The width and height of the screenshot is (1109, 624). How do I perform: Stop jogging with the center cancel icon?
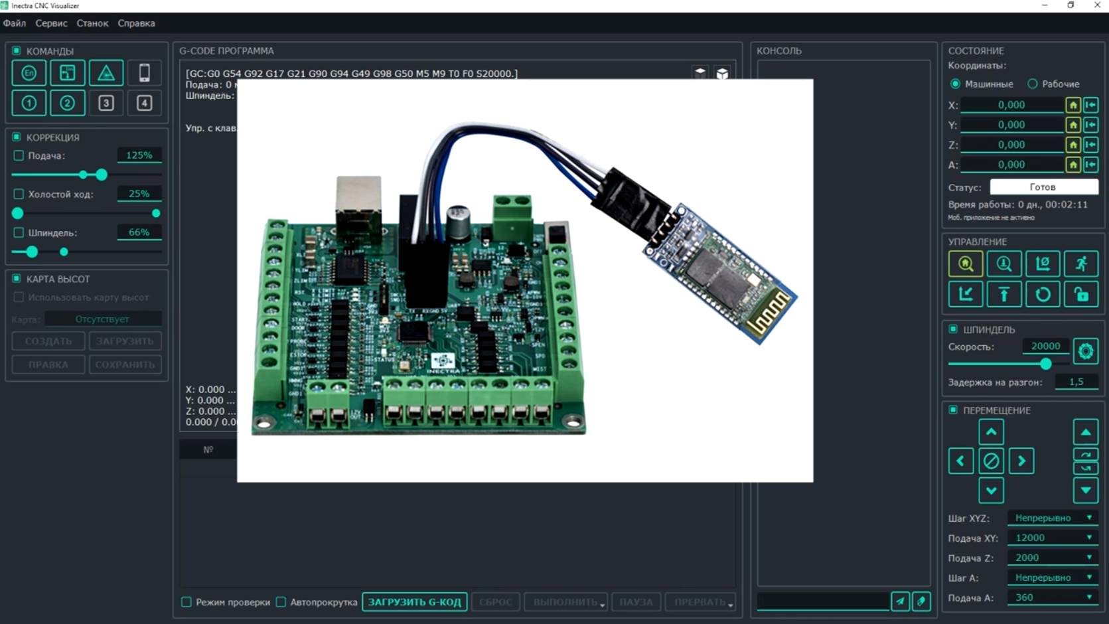point(991,461)
